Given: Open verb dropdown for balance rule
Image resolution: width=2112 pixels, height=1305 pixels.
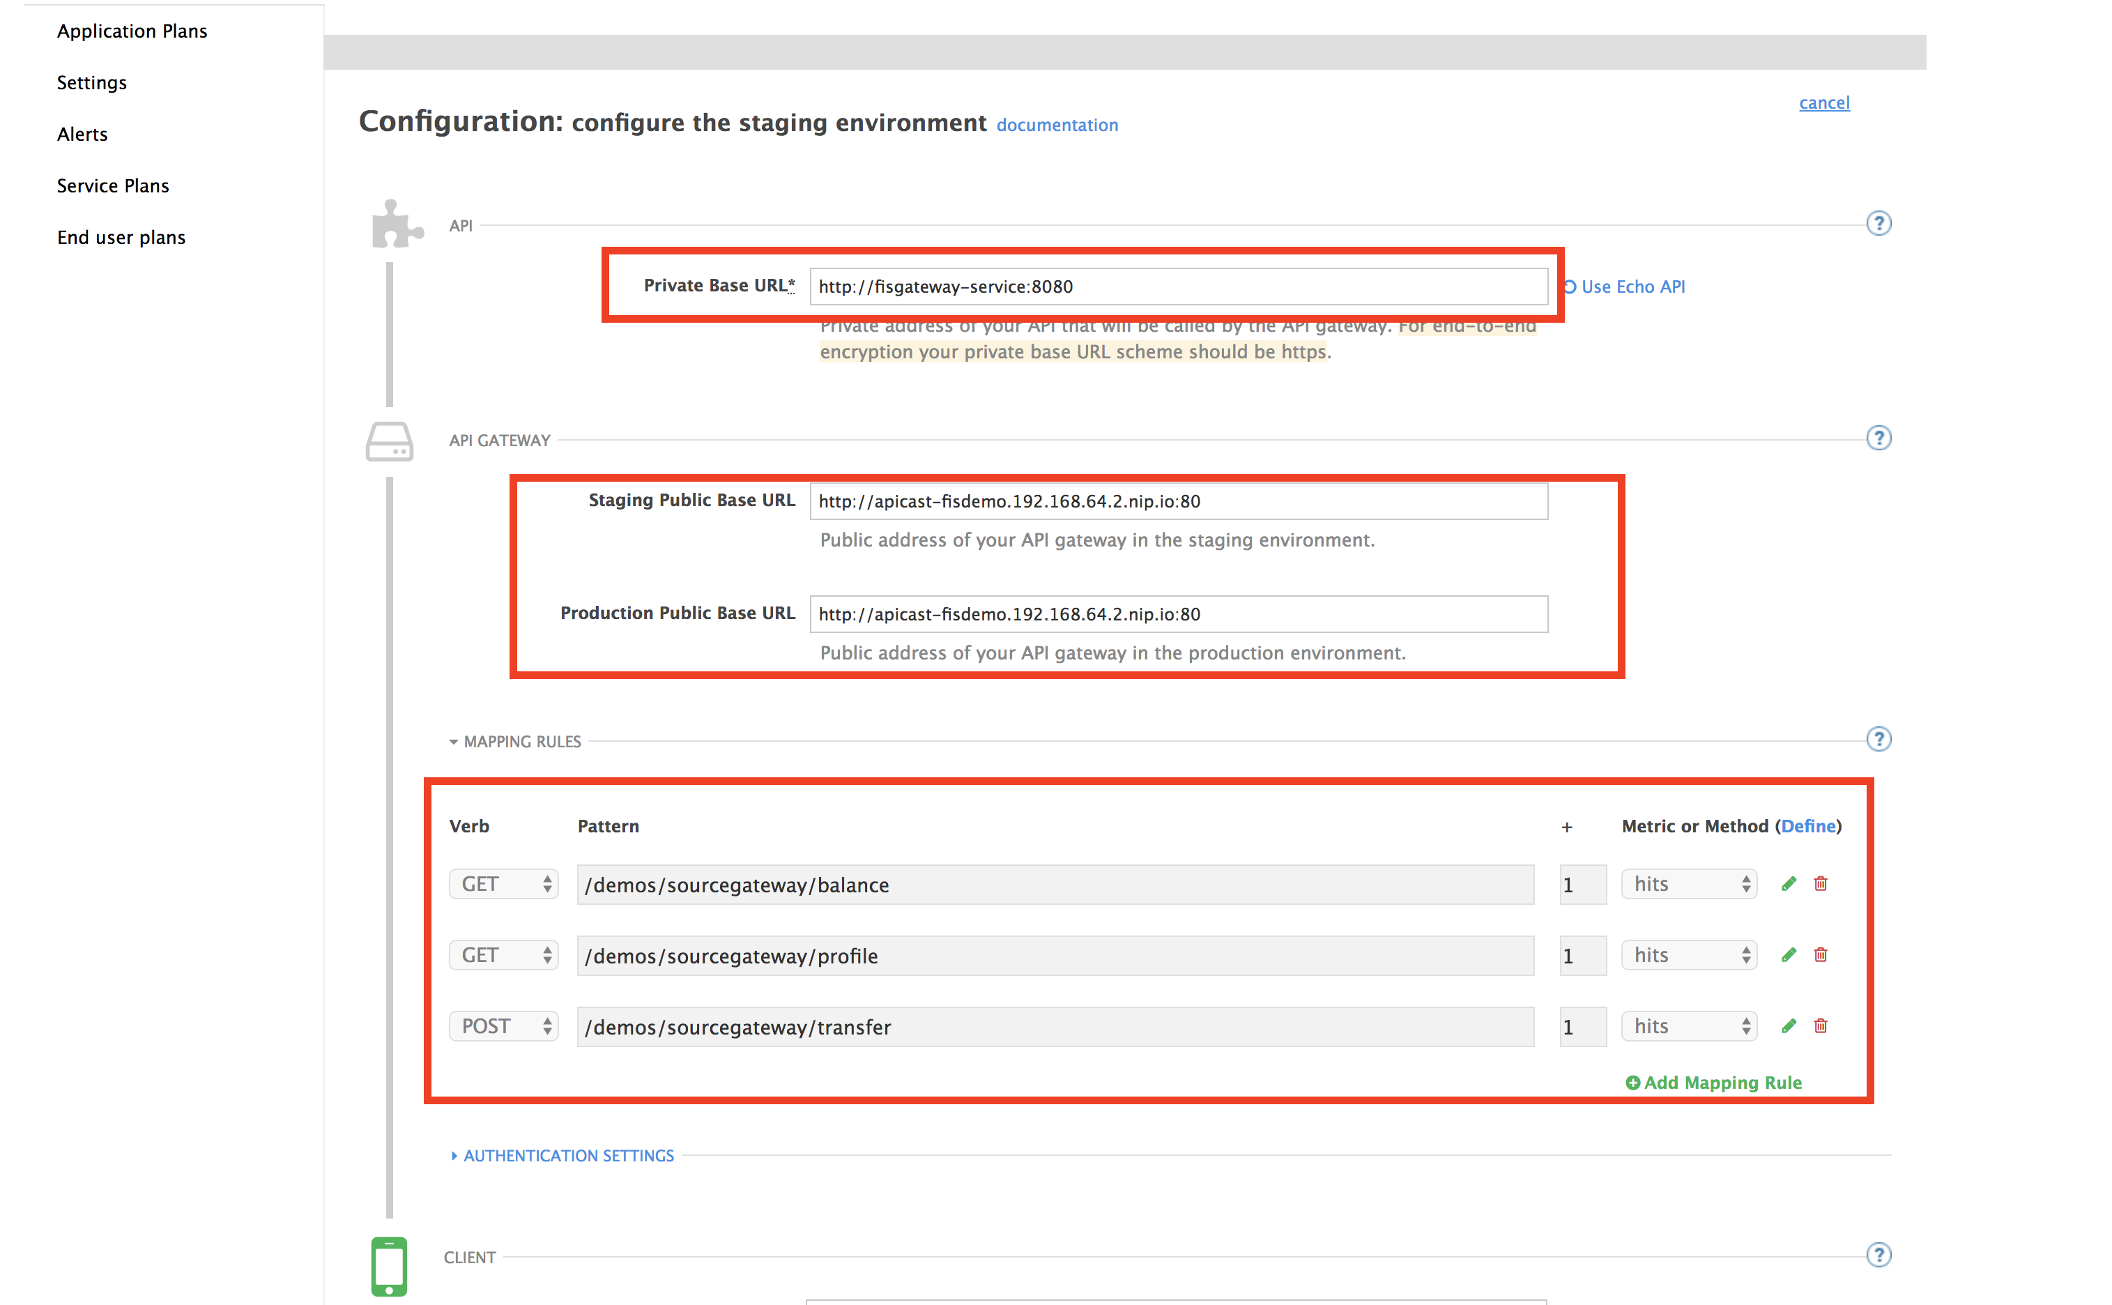Looking at the screenshot, I should click(x=504, y=884).
